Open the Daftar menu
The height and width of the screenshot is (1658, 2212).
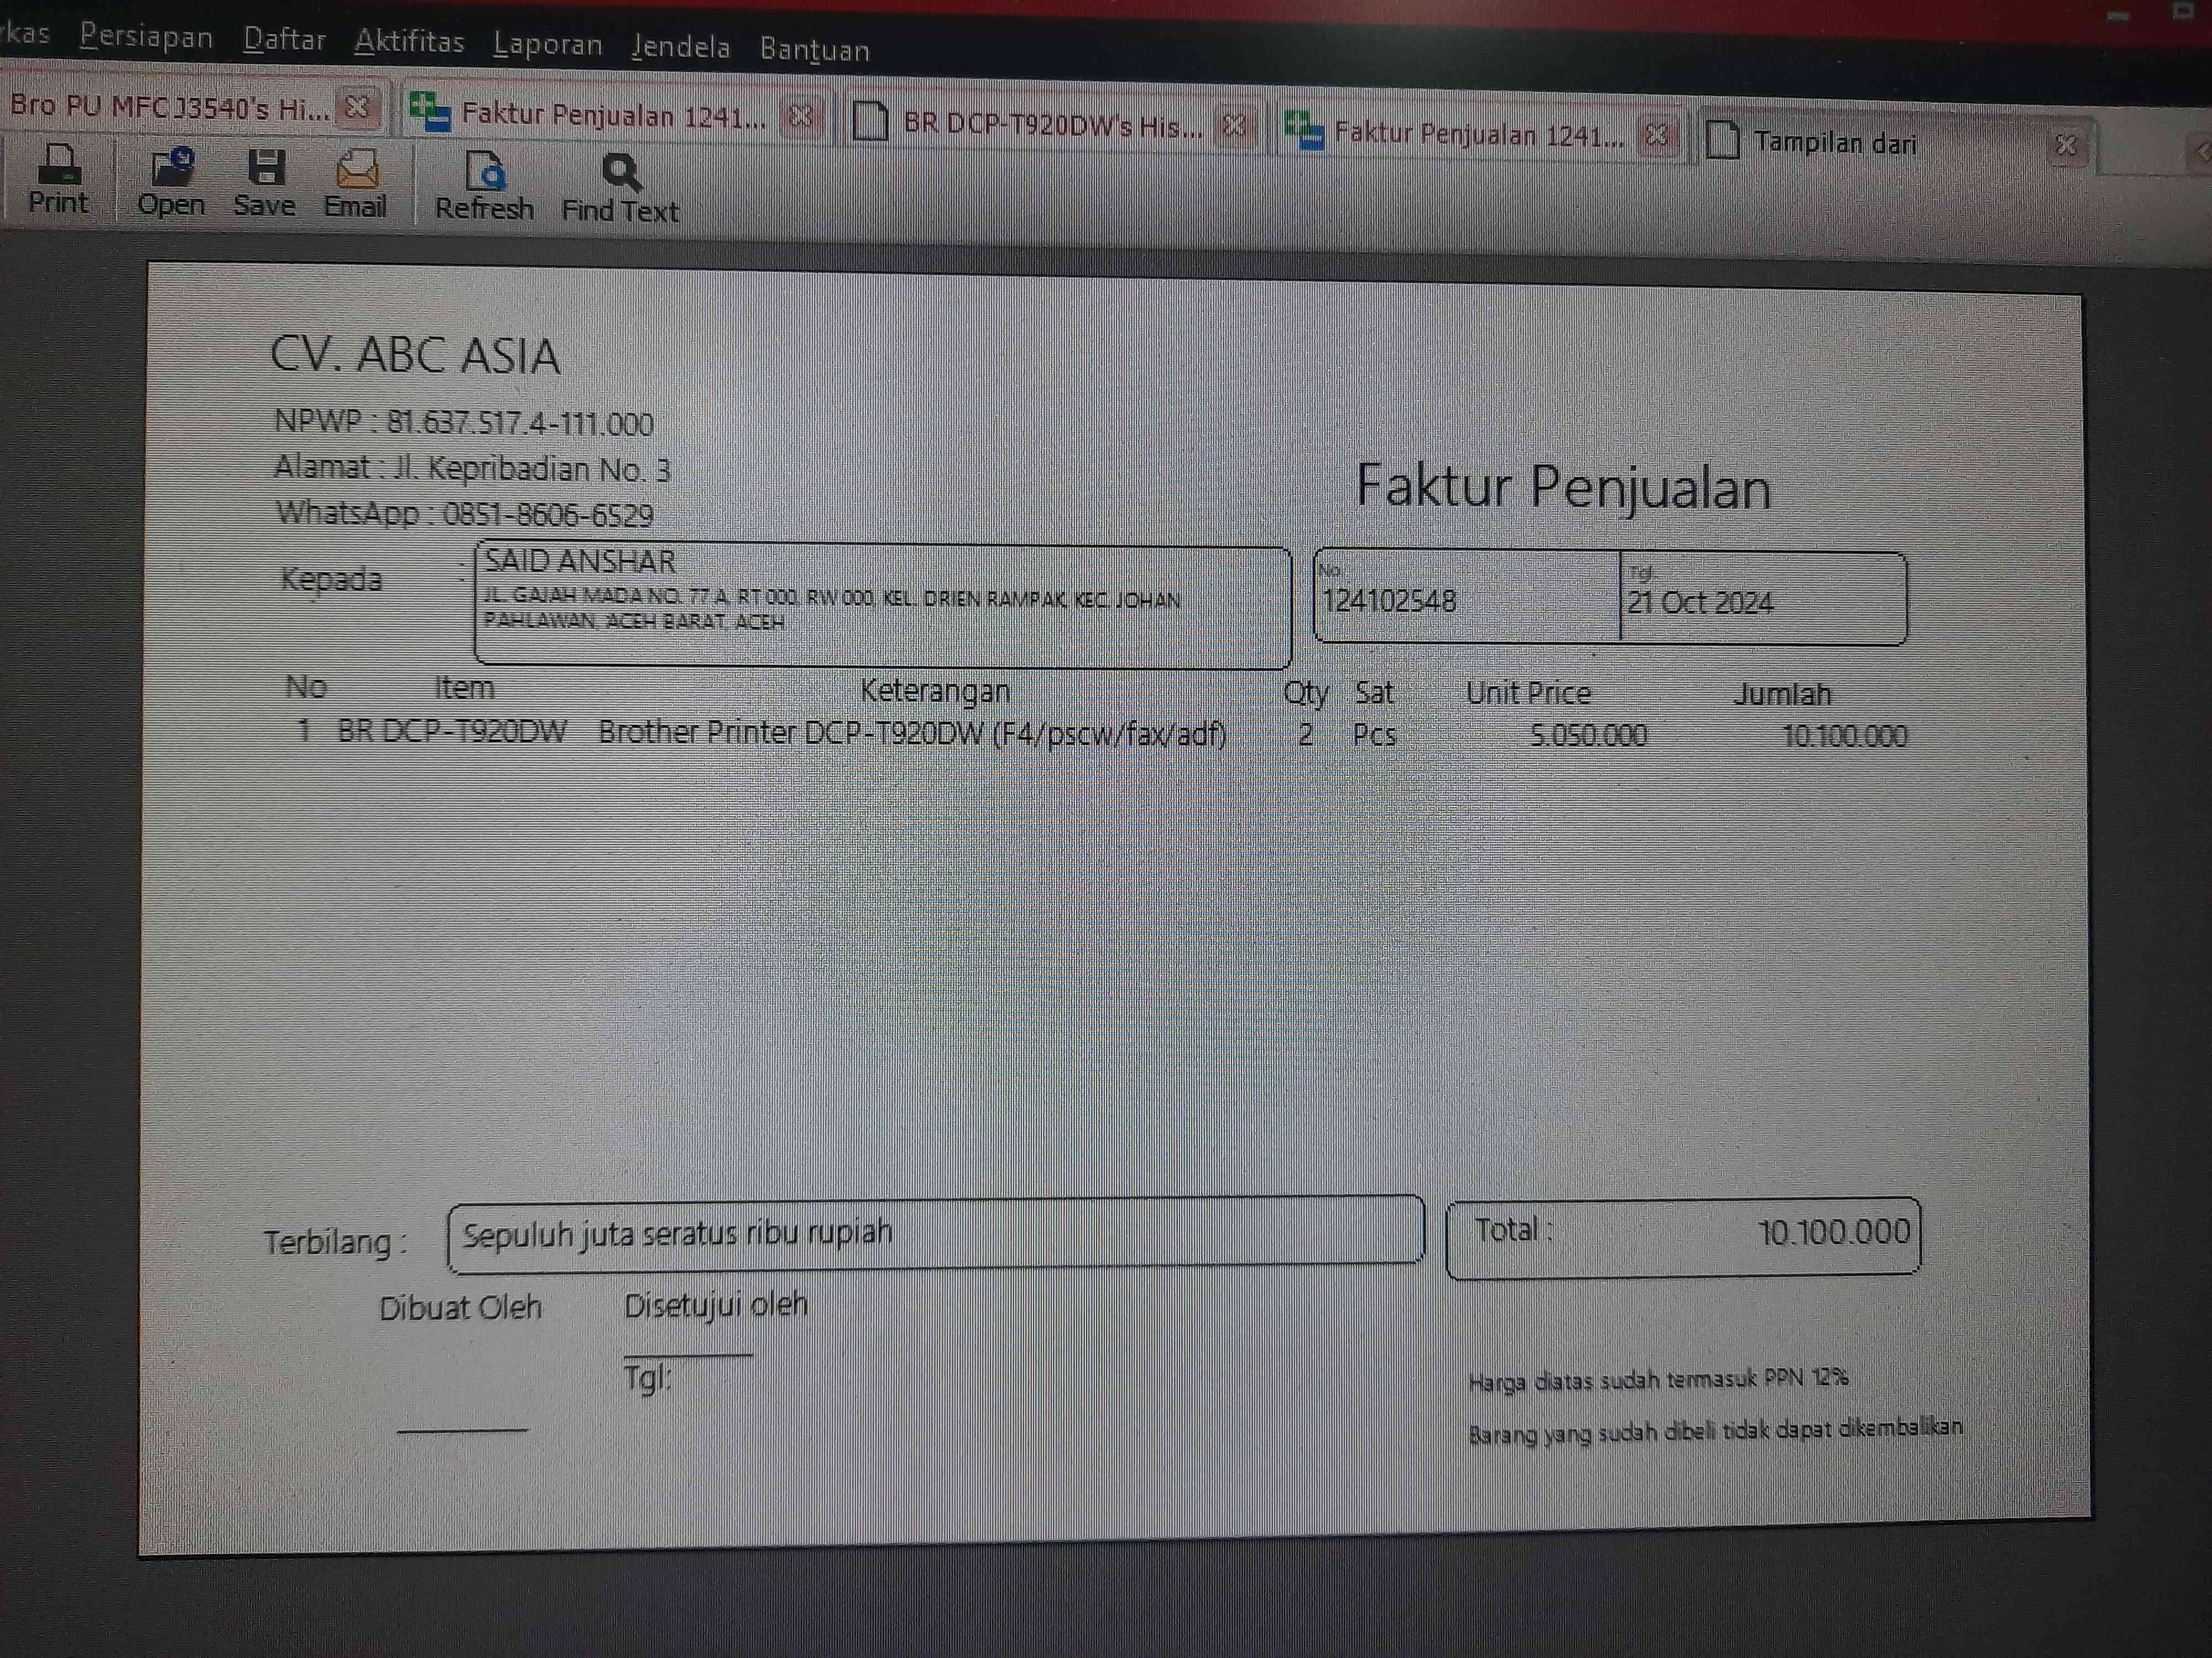pyautogui.click(x=284, y=40)
